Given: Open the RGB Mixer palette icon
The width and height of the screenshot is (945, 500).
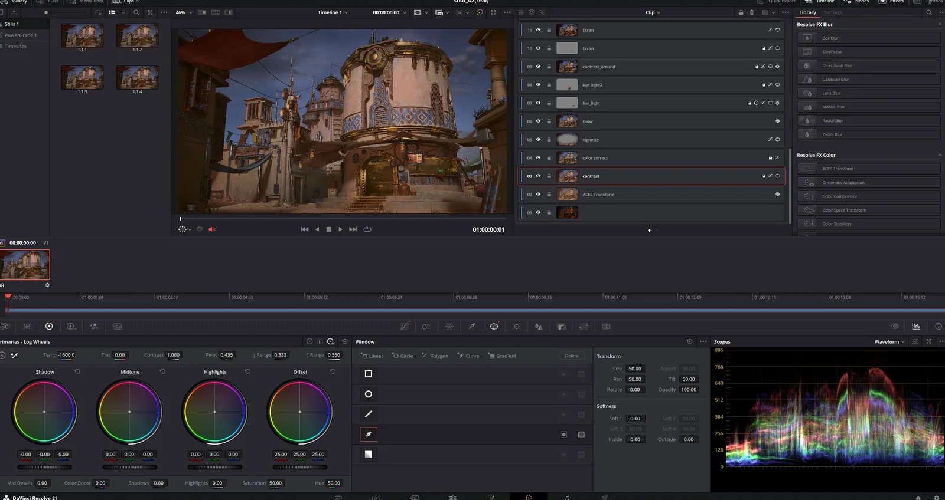Looking at the screenshot, I should [94, 326].
